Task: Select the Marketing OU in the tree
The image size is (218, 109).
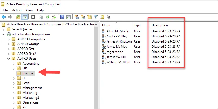Action: click(30, 93)
